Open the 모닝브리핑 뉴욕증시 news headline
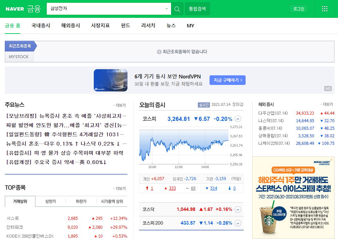This screenshot has height=239, width=338. 66,116
